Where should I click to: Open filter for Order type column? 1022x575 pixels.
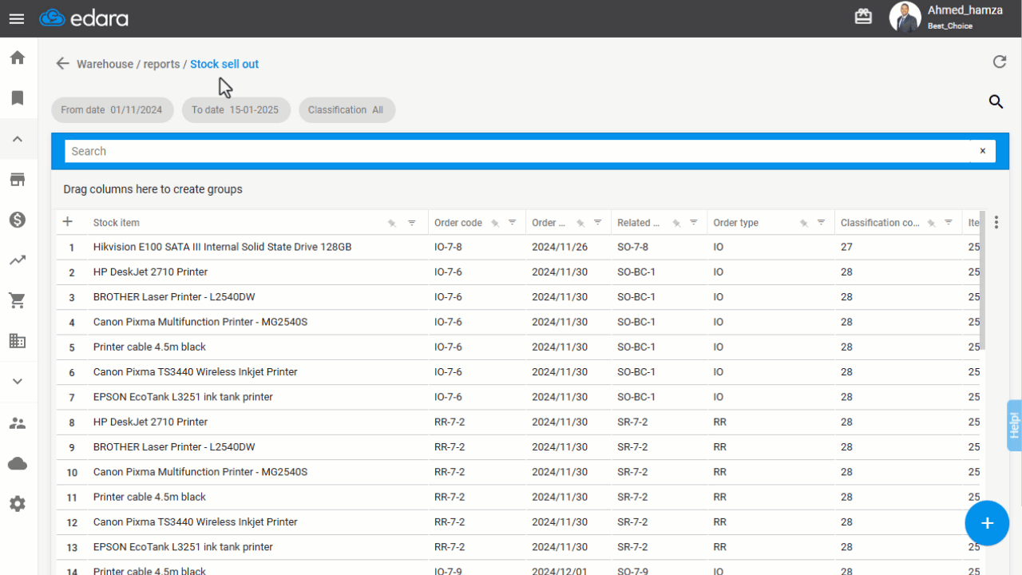[x=822, y=223]
